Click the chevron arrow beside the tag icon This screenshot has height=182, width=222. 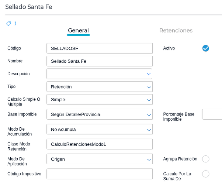coord(15,23)
